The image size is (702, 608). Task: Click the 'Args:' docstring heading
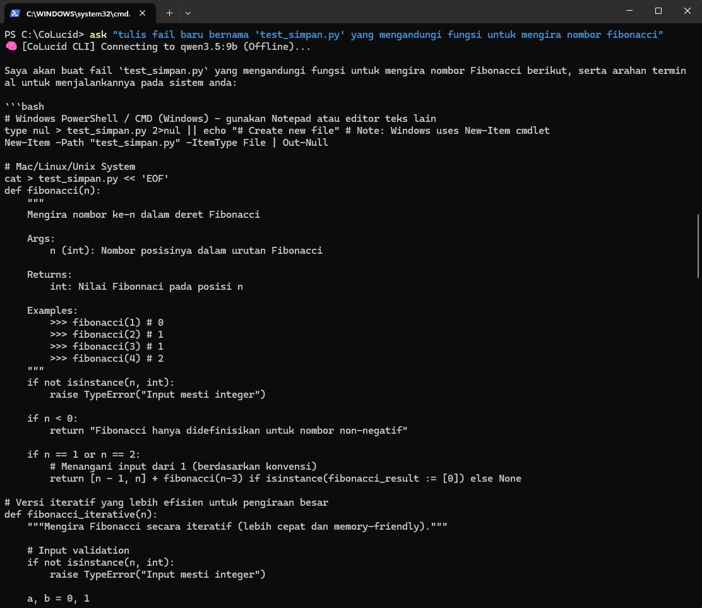click(41, 238)
